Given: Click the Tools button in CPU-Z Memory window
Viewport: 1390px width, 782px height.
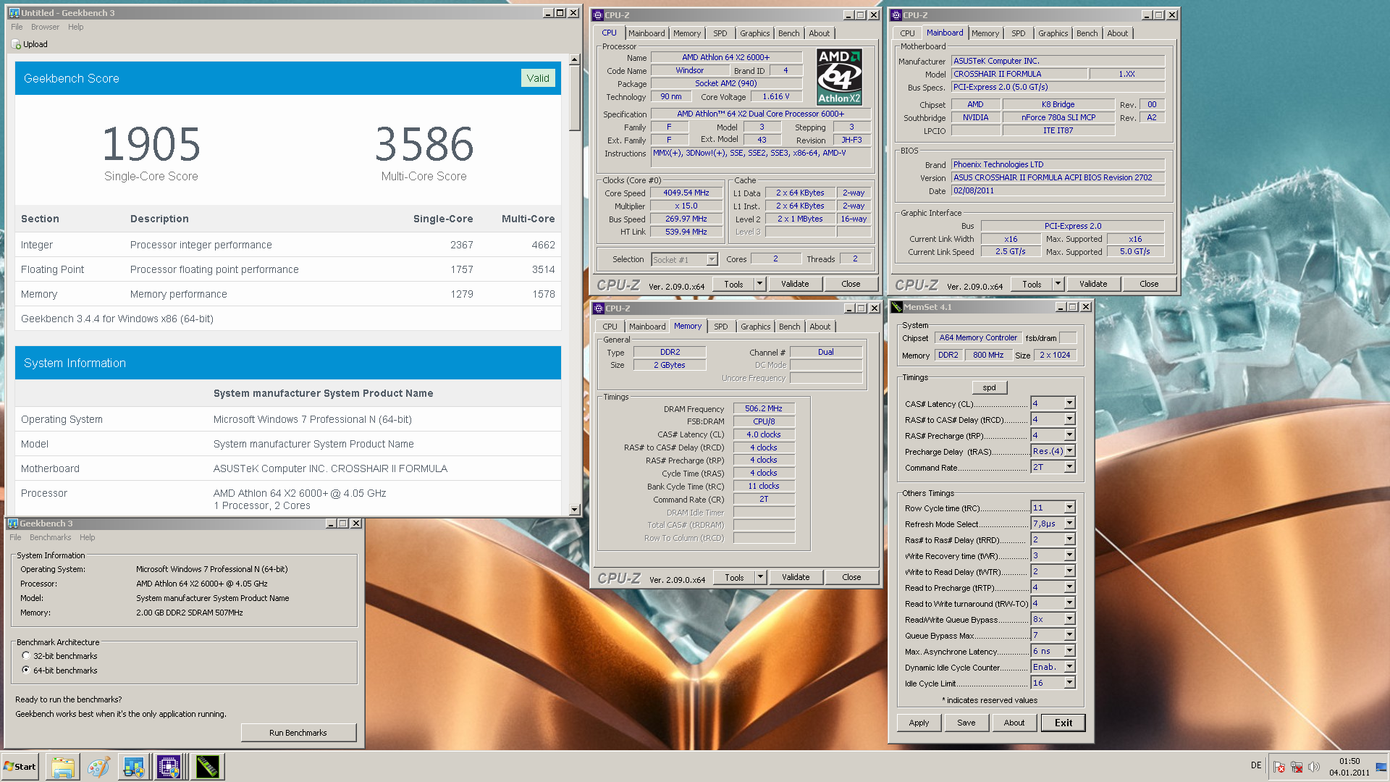Looking at the screenshot, I should click(x=734, y=577).
